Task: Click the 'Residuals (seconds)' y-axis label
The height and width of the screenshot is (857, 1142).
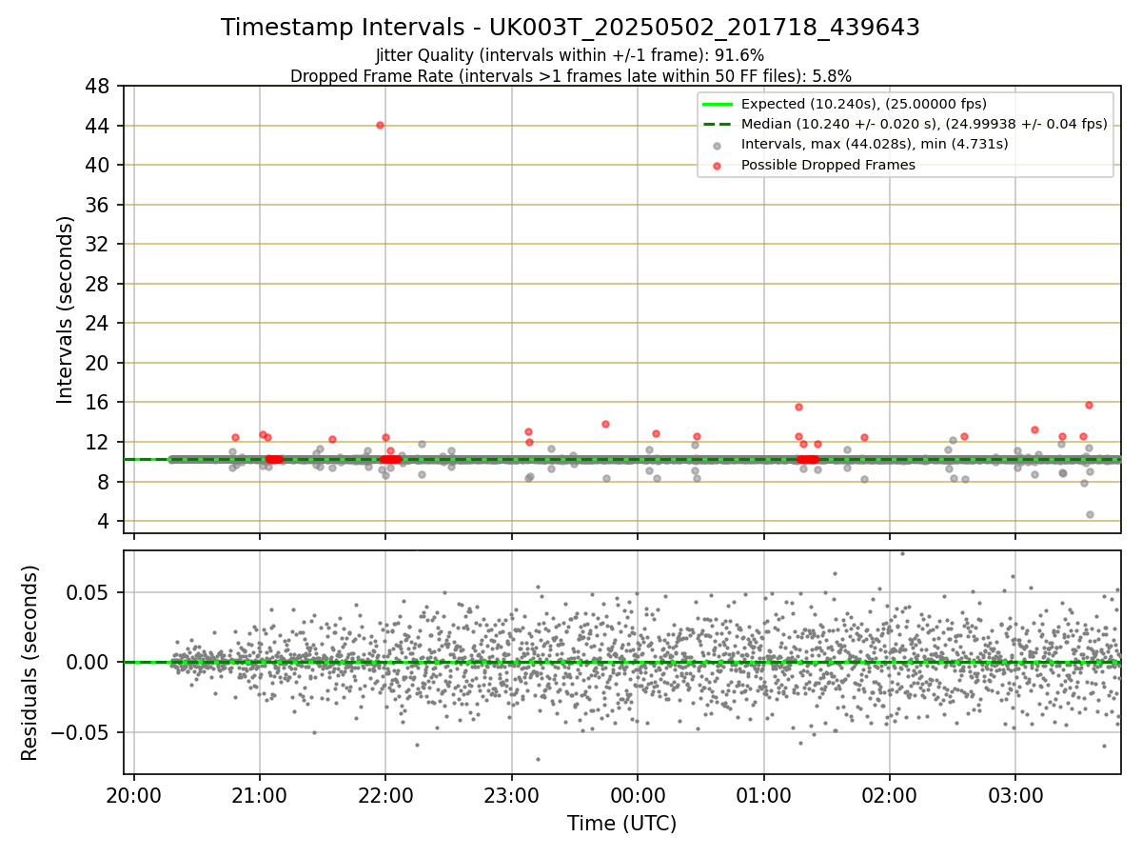Action: coord(30,663)
